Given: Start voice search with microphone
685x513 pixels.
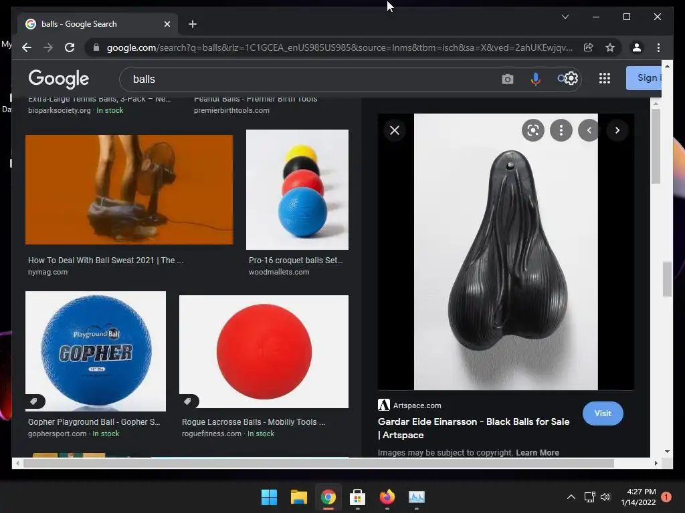Looking at the screenshot, I should coord(535,79).
